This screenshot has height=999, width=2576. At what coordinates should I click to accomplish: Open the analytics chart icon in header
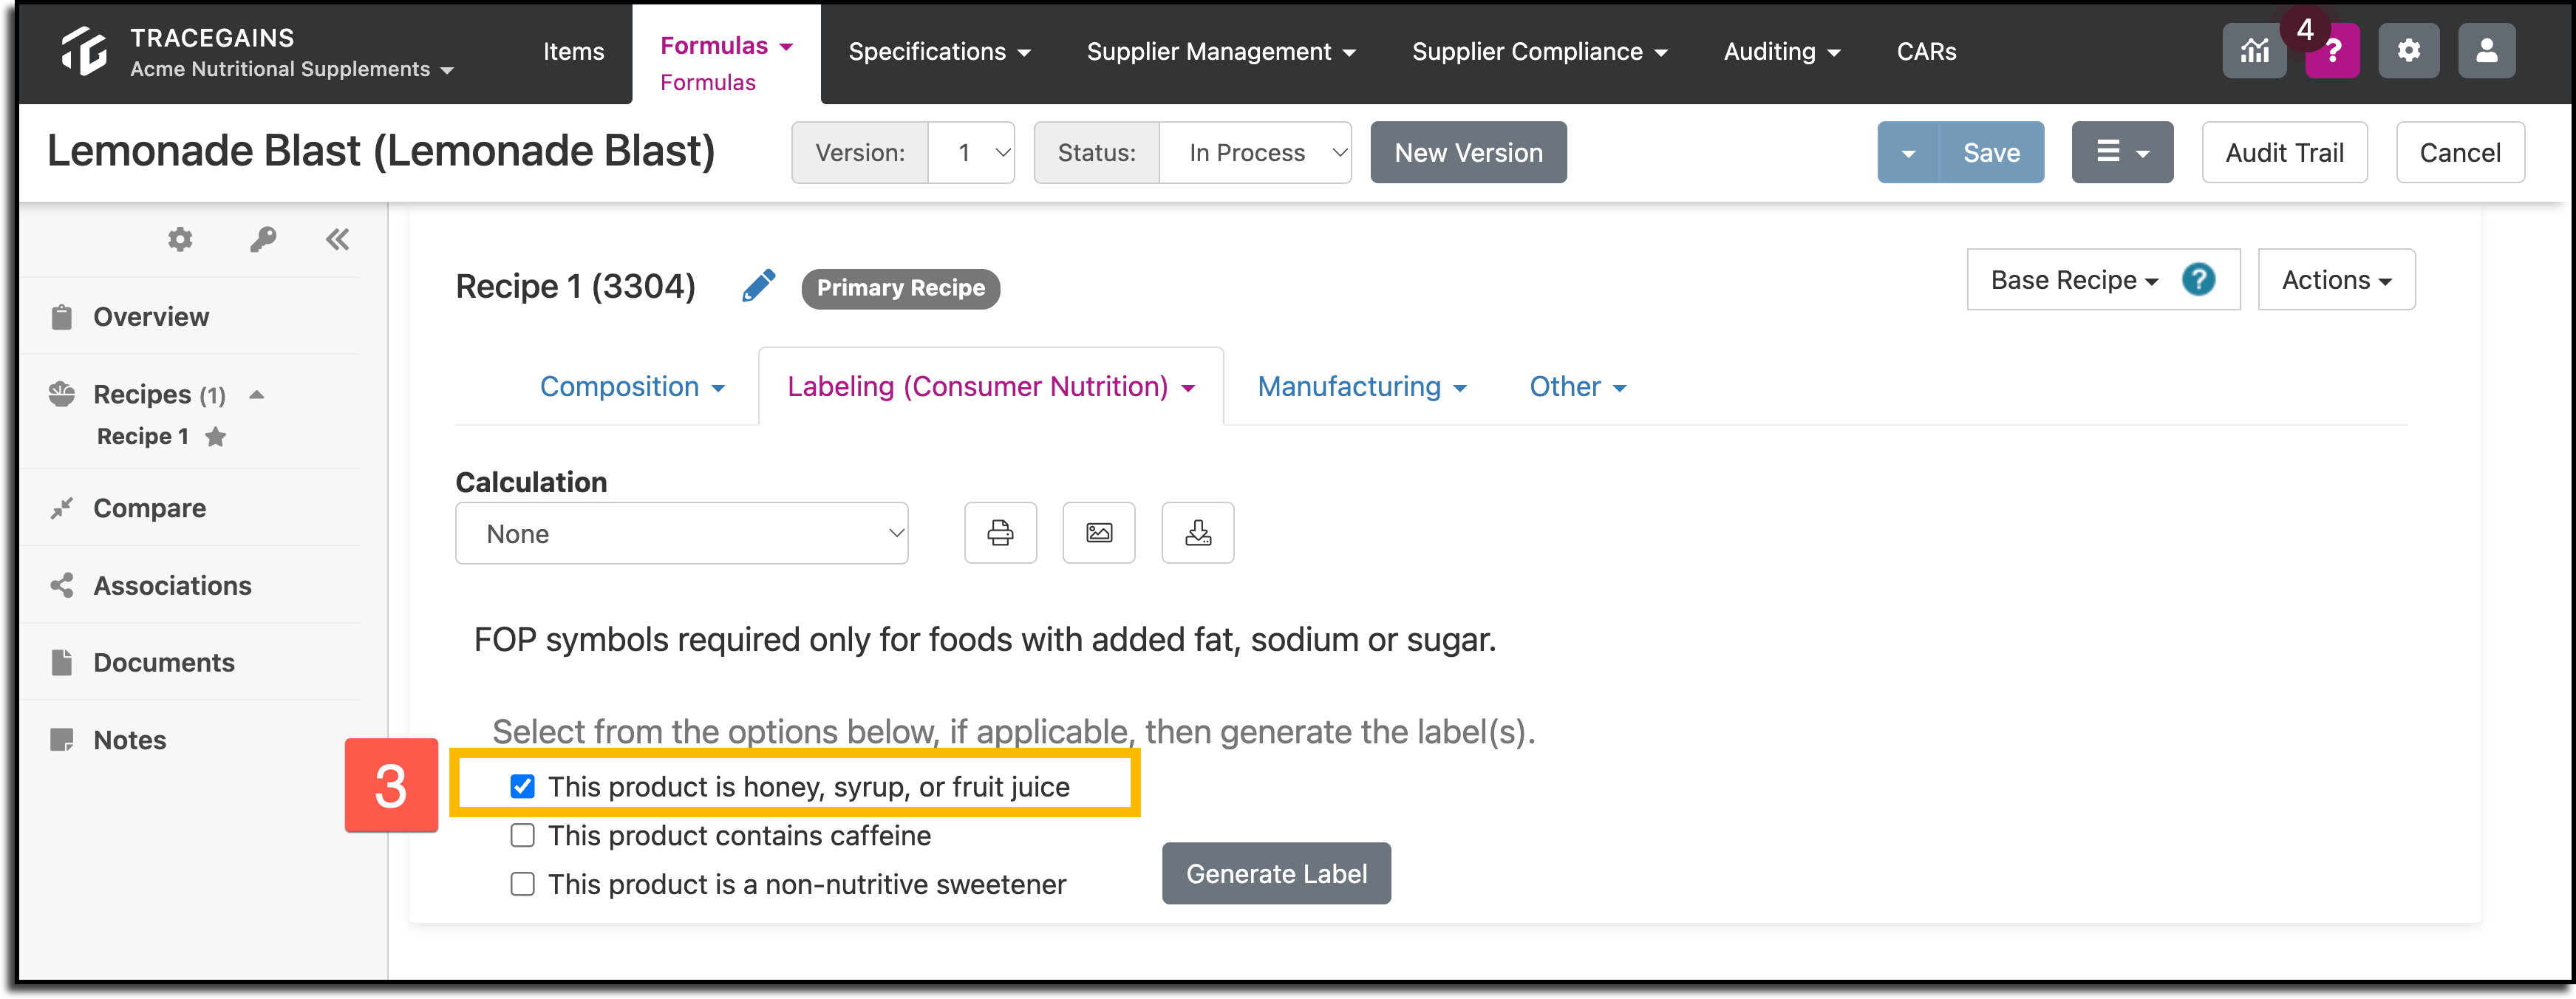(2254, 50)
